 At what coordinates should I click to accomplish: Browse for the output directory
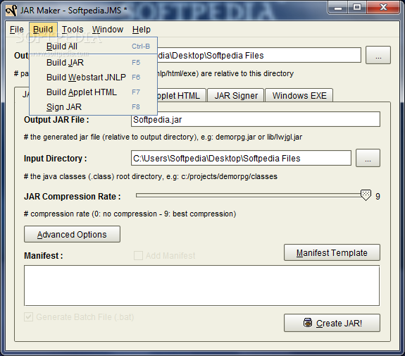coord(378,55)
